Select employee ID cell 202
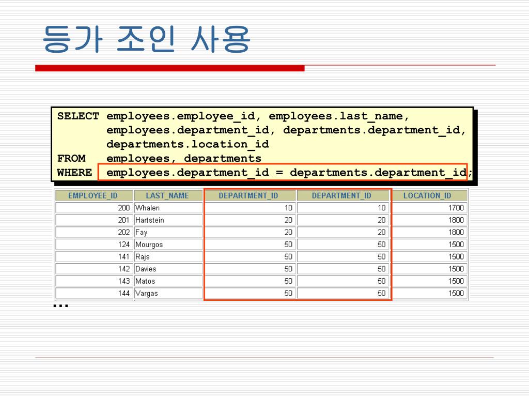529x397 pixels. (x=94, y=232)
